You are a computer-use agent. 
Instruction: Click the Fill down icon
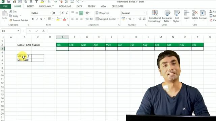pyautogui.click(x=211, y=16)
